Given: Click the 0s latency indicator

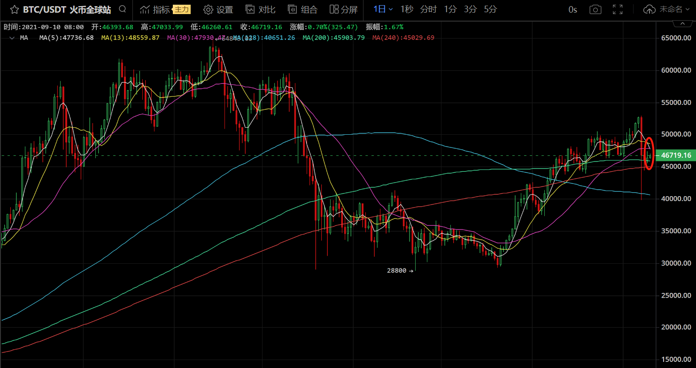Looking at the screenshot, I should tap(572, 9).
